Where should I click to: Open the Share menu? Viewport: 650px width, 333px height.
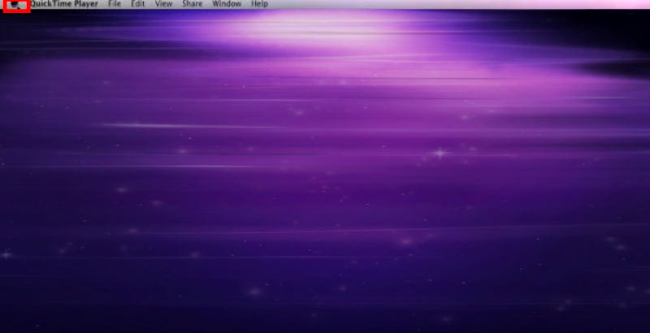pyautogui.click(x=193, y=4)
